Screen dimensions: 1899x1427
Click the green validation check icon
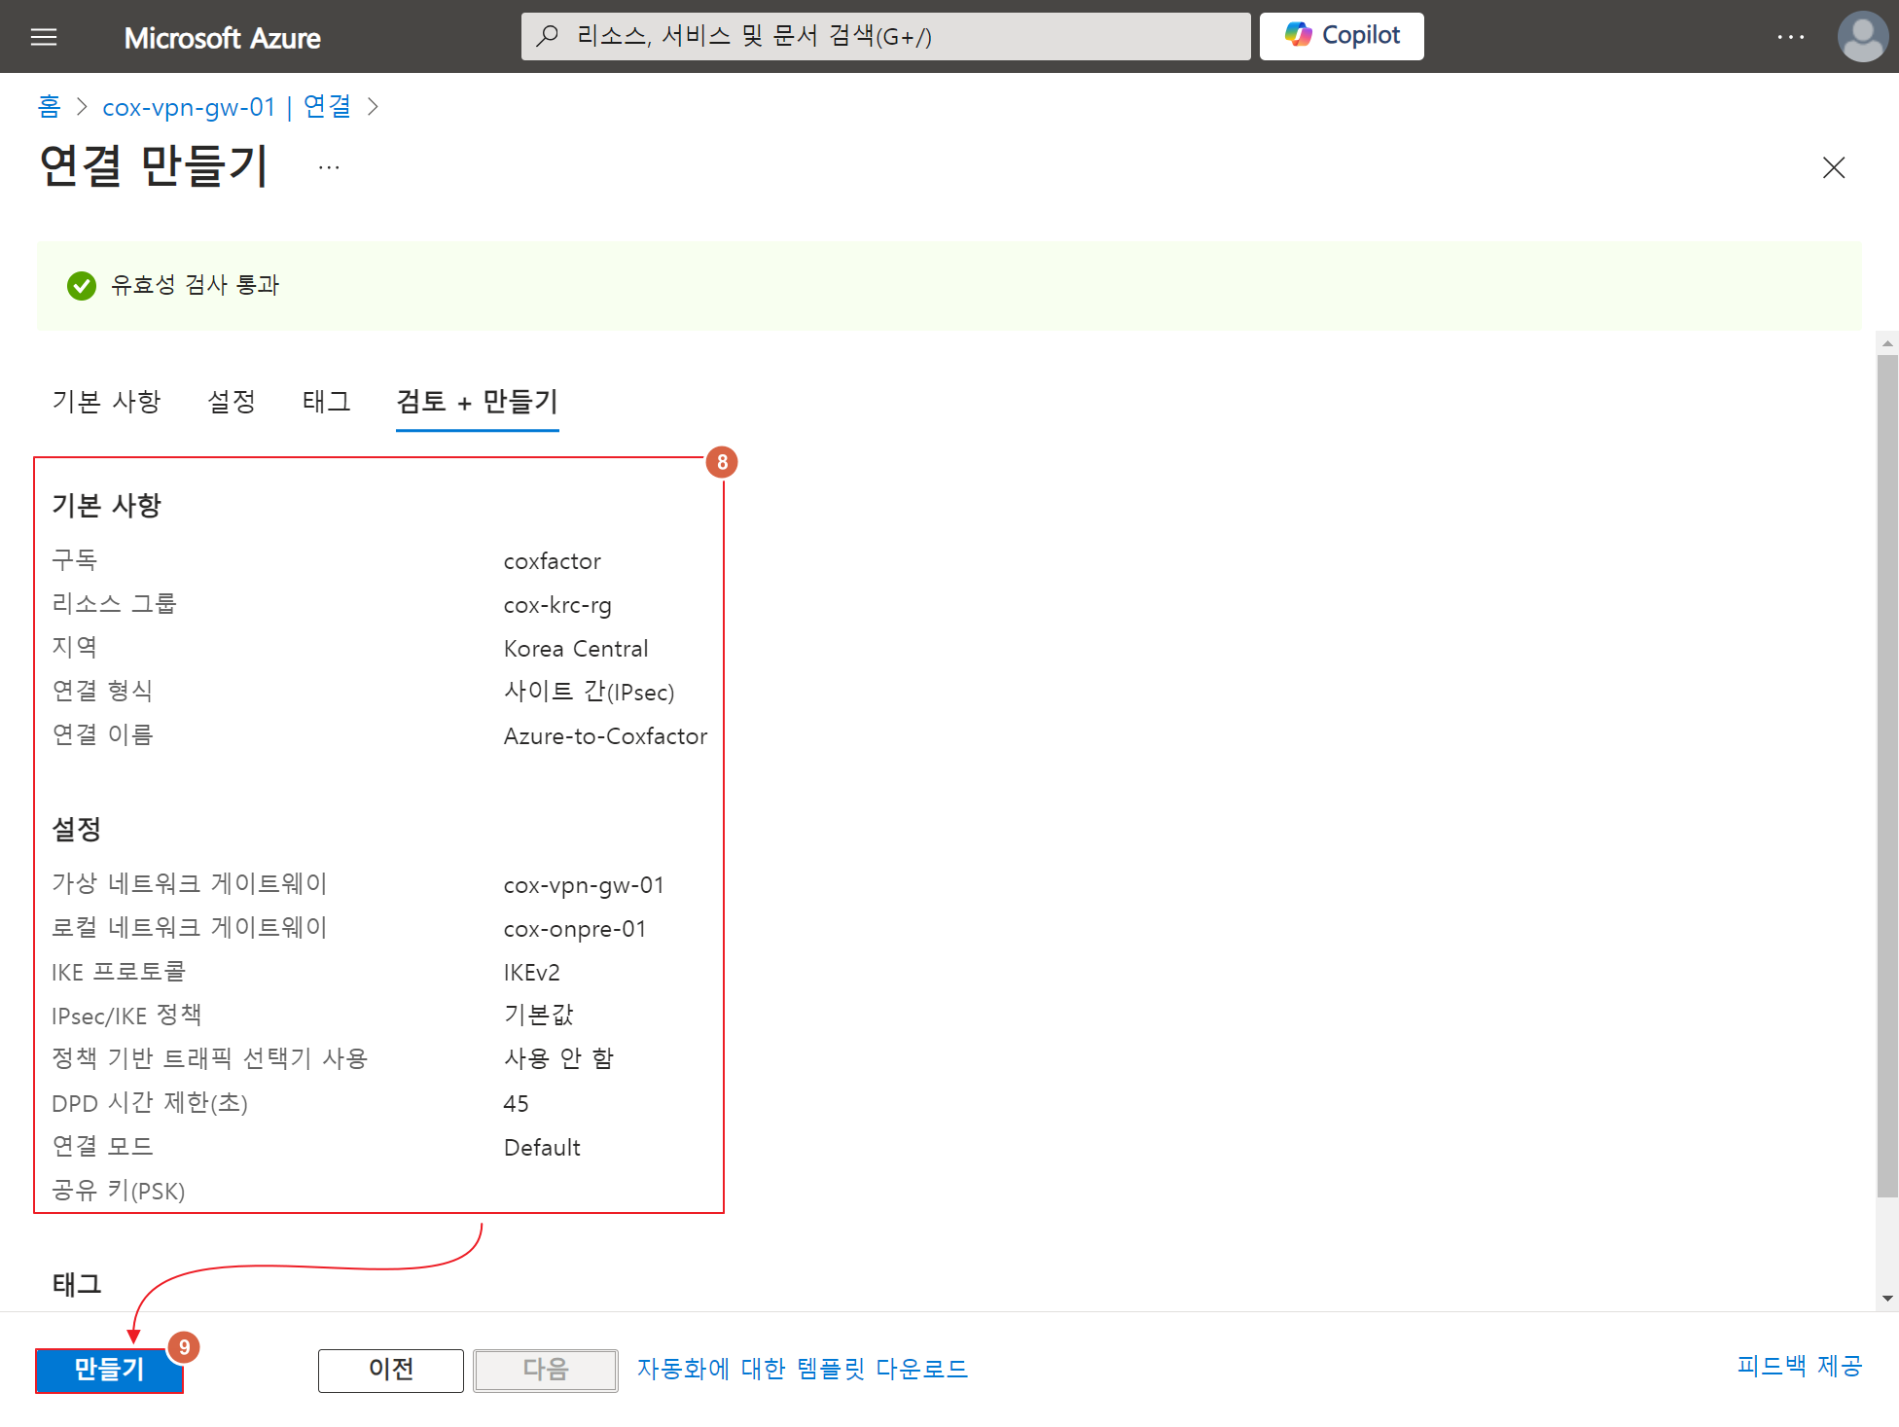[x=82, y=285]
